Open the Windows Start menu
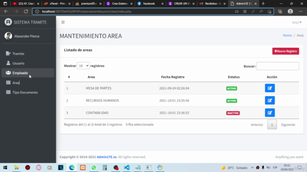This screenshot has width=307, height=172. pyautogui.click(x=5, y=168)
